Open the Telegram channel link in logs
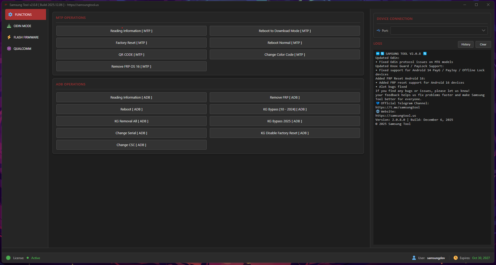Screen dimensions: 496x265 397,107
